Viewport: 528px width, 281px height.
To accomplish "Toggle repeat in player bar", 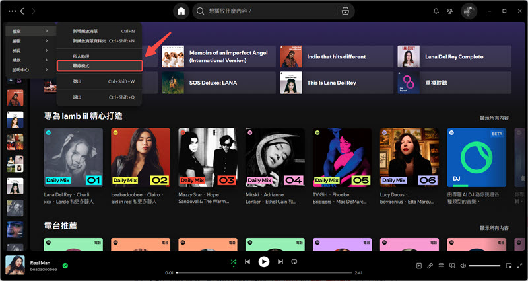I will pyautogui.click(x=294, y=262).
